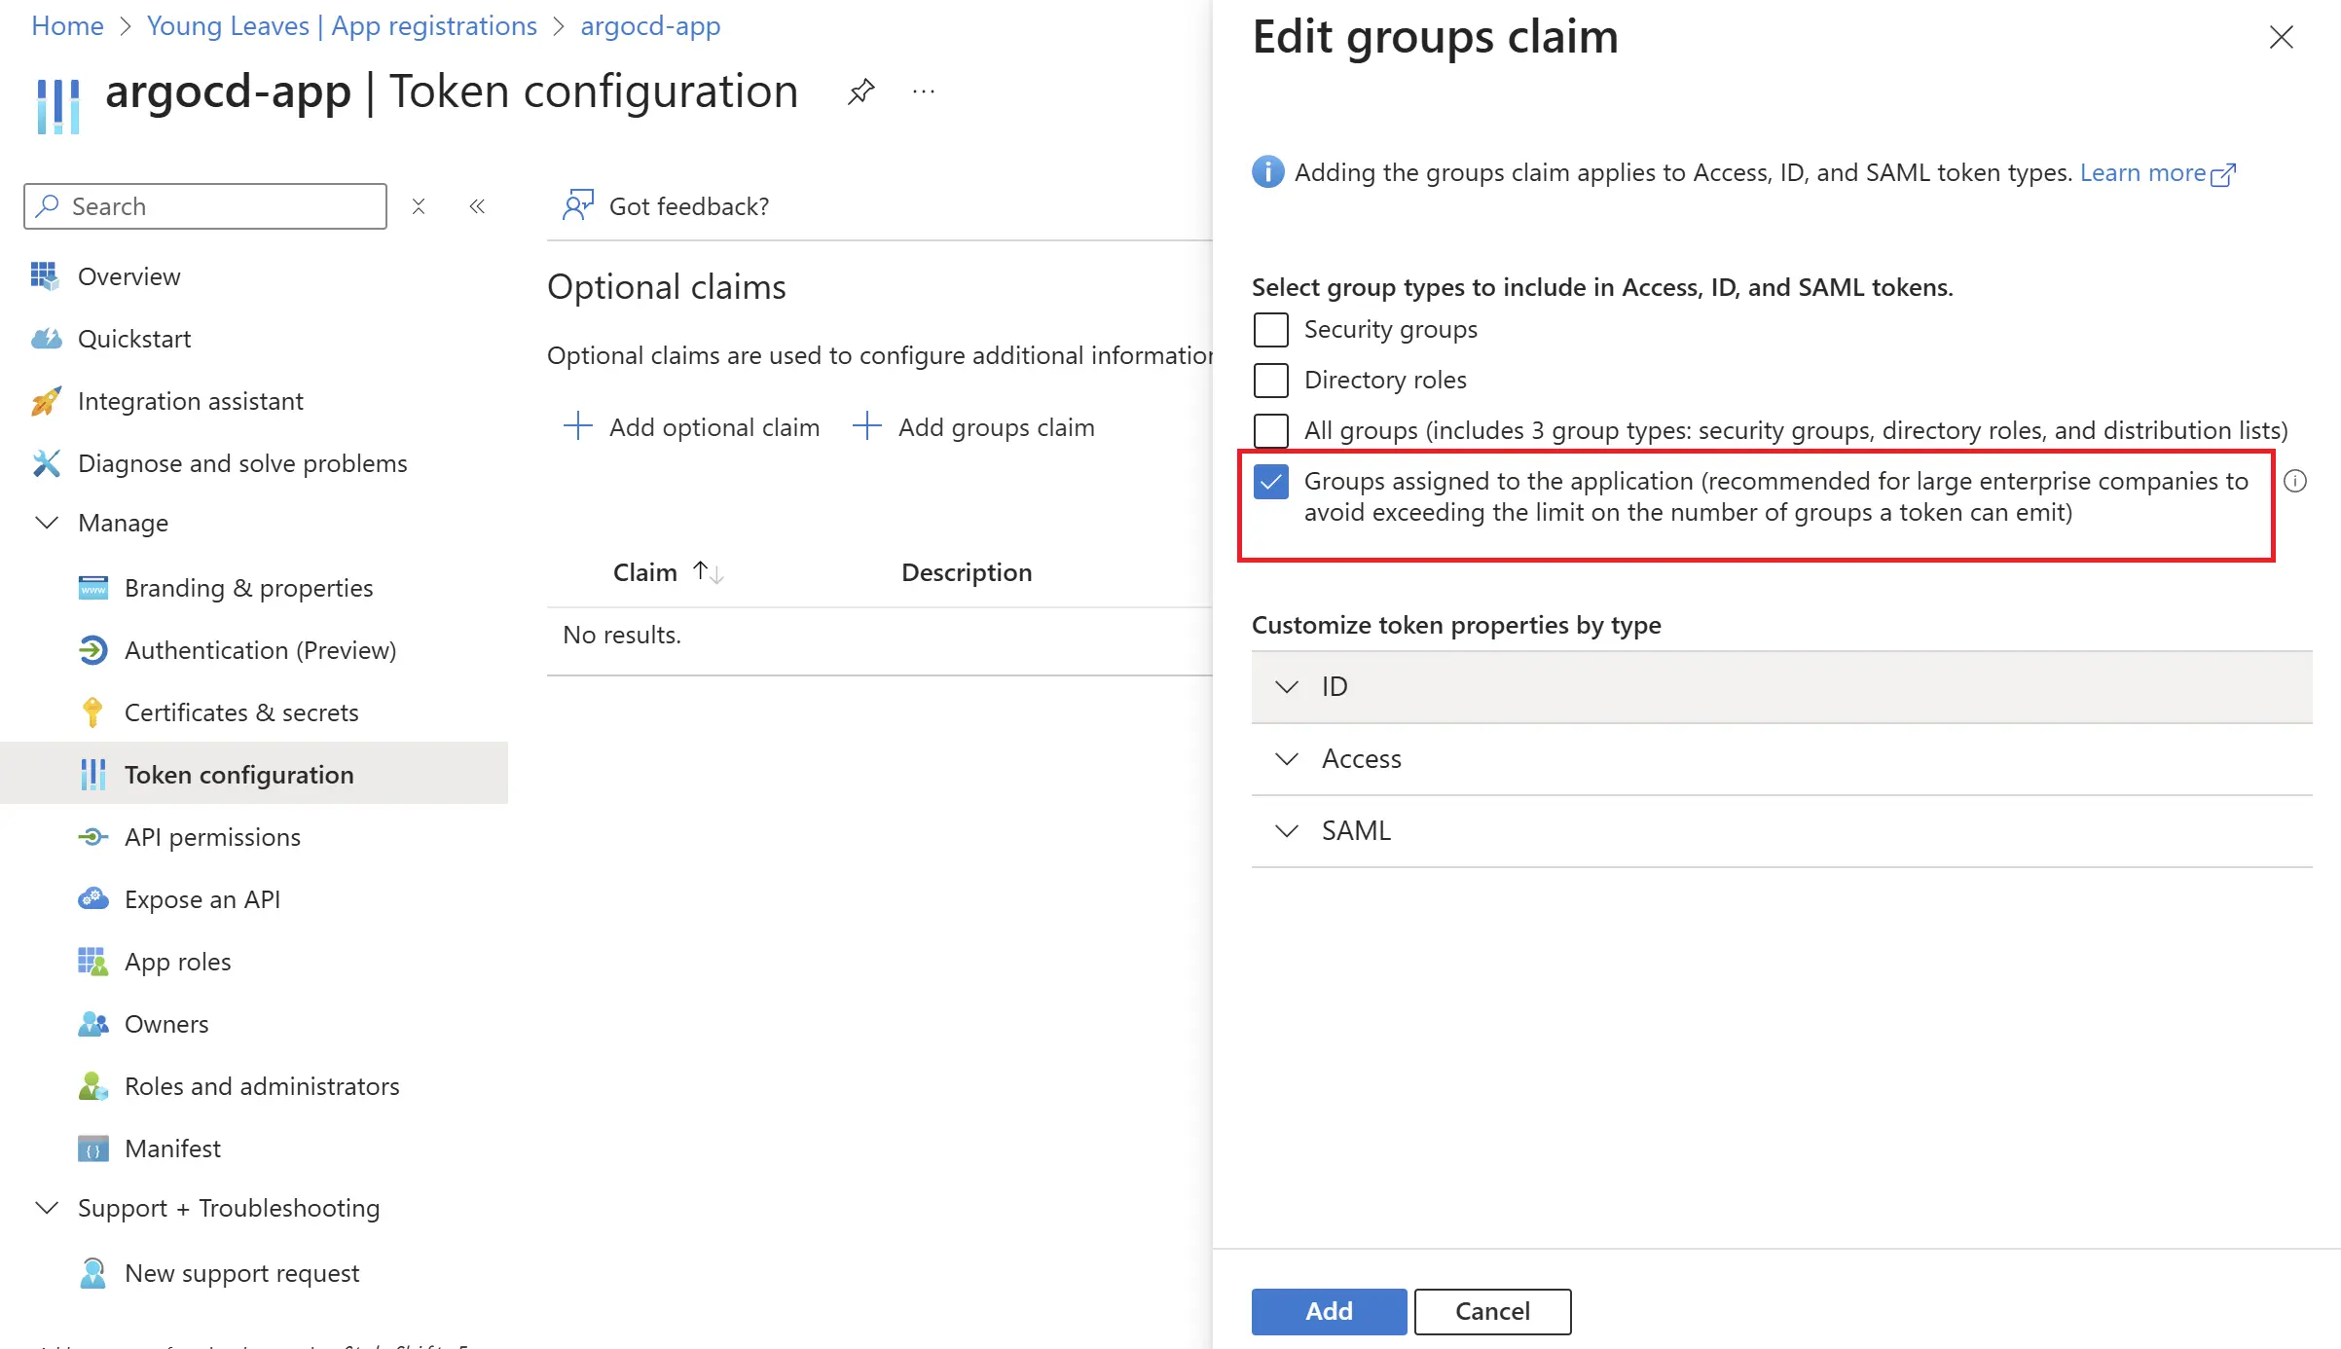Click the Expose an API cloud icon
2341x1349 pixels.
(x=92, y=899)
